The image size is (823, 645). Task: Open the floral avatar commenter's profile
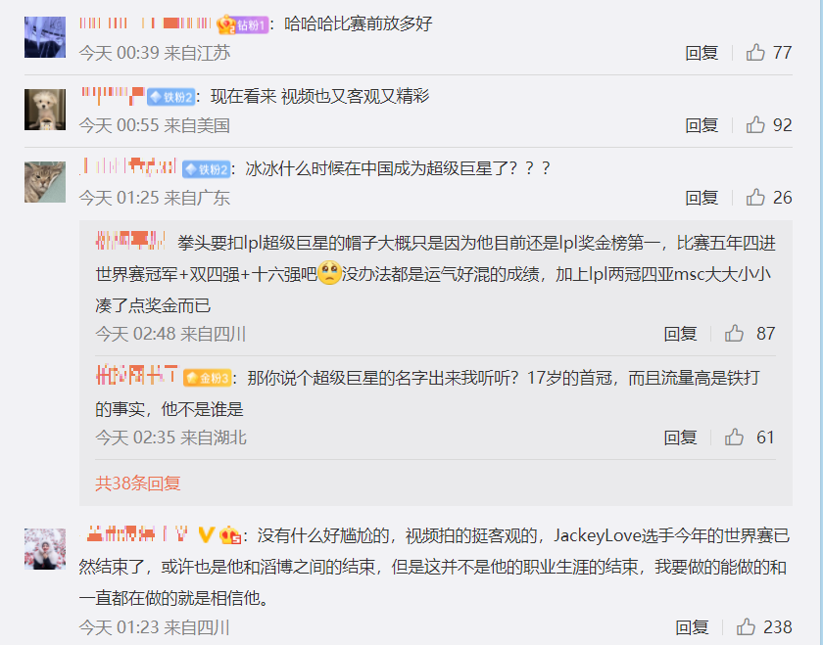(x=45, y=549)
